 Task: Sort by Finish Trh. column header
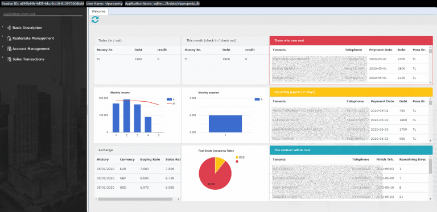385,159
